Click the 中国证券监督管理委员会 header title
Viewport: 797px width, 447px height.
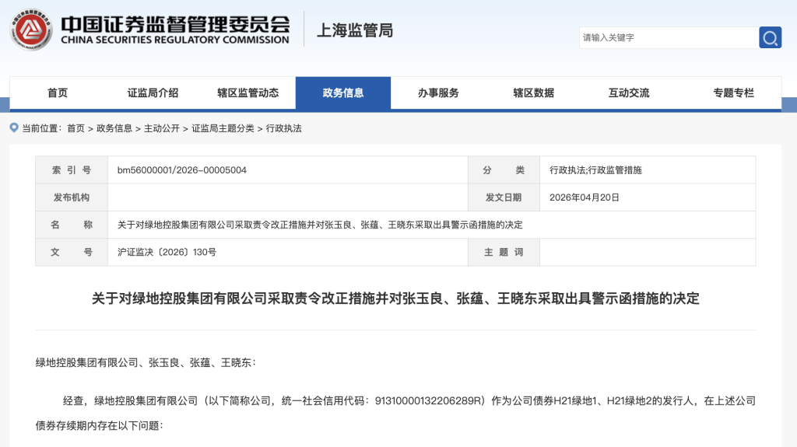175,24
